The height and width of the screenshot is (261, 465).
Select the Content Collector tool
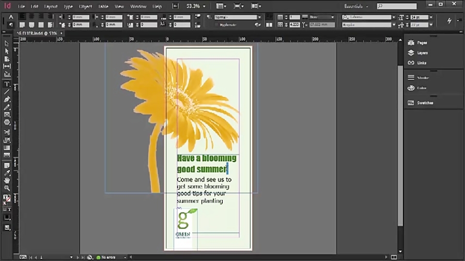coord(7,74)
